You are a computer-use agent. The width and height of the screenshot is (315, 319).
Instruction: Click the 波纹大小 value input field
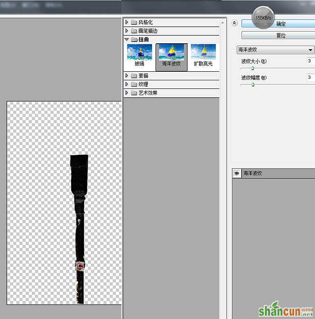pos(311,61)
